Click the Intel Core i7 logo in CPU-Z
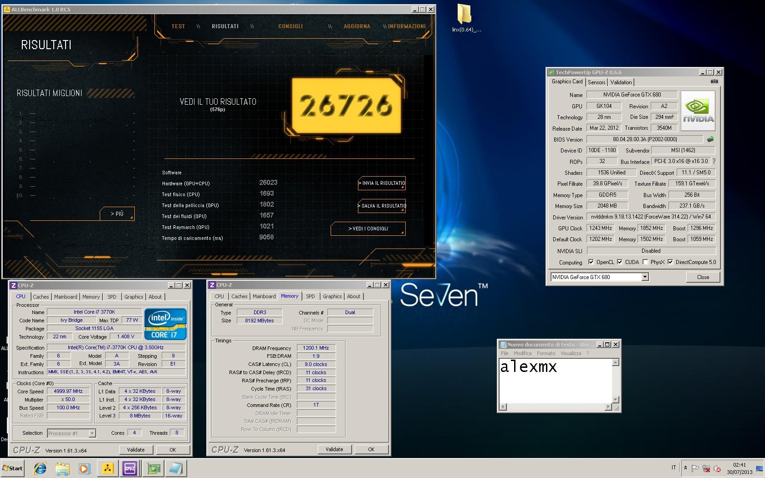This screenshot has width=765, height=478. point(166,324)
